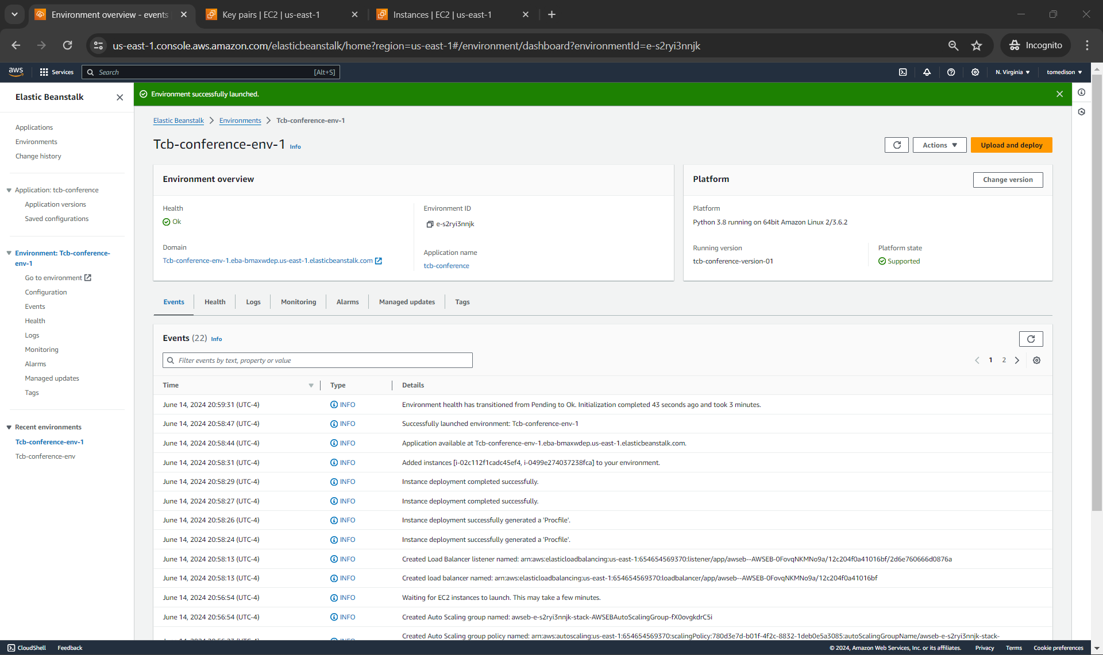The width and height of the screenshot is (1103, 655).
Task: Click the AWS logo home icon
Action: point(16,72)
